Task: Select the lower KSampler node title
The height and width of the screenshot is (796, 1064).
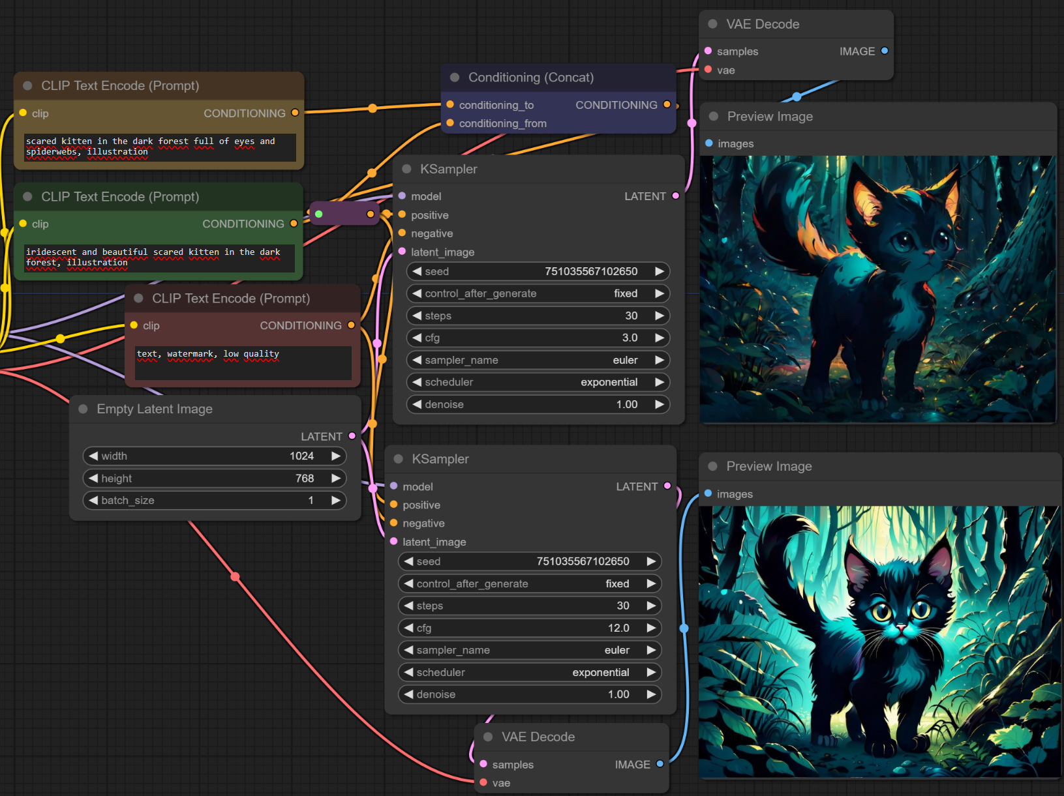Action: [440, 459]
